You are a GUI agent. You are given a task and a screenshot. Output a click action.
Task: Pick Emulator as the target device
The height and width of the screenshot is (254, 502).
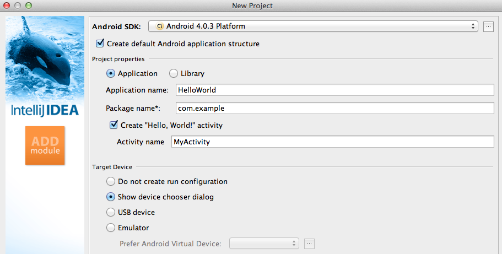tap(110, 228)
